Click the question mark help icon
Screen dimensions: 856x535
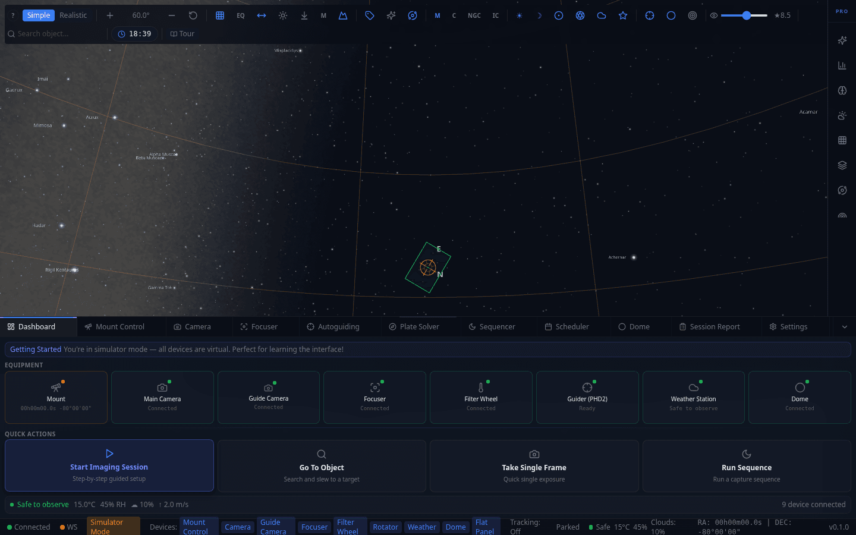[x=12, y=15]
